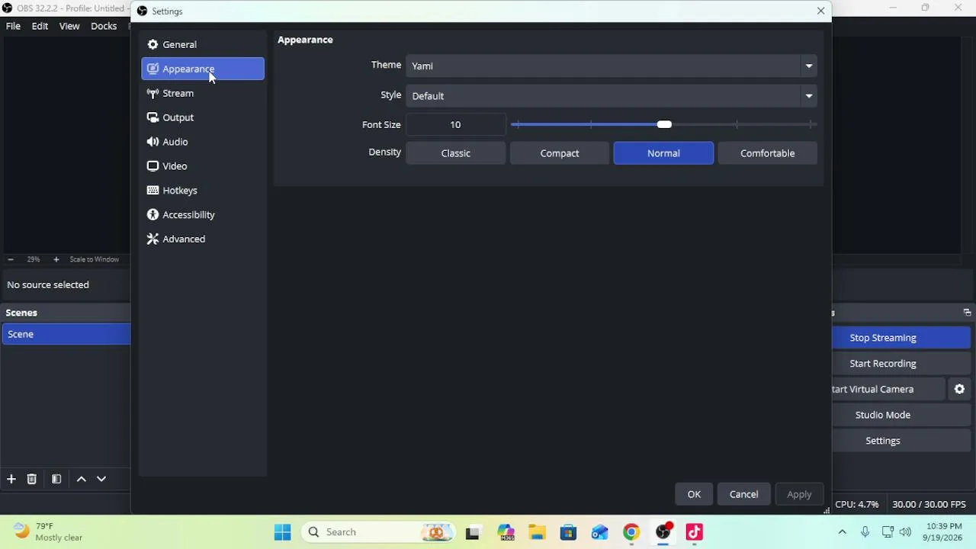Show hidden system tray icons

[x=842, y=532]
